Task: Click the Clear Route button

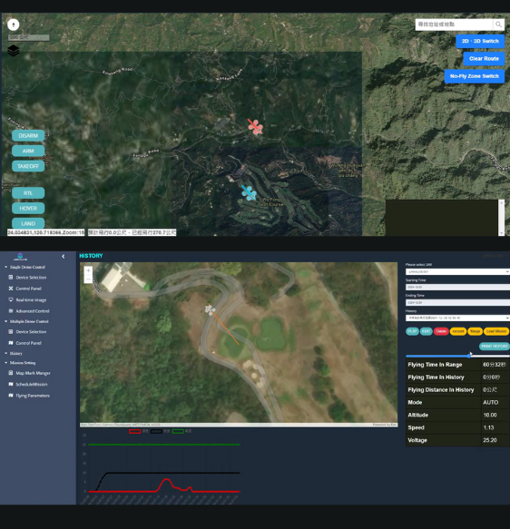Action: [x=484, y=59]
